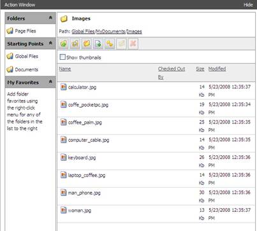Click the Global Files folder icon in sidebar

[x=10, y=56]
